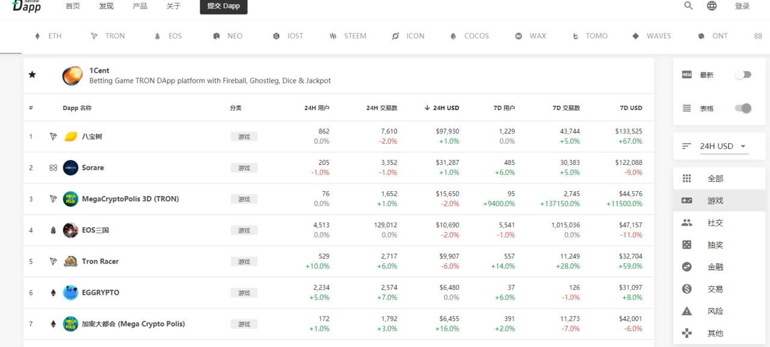The height and width of the screenshot is (347, 770).
Task: Sort by the 24H USD column header
Action: (x=442, y=108)
